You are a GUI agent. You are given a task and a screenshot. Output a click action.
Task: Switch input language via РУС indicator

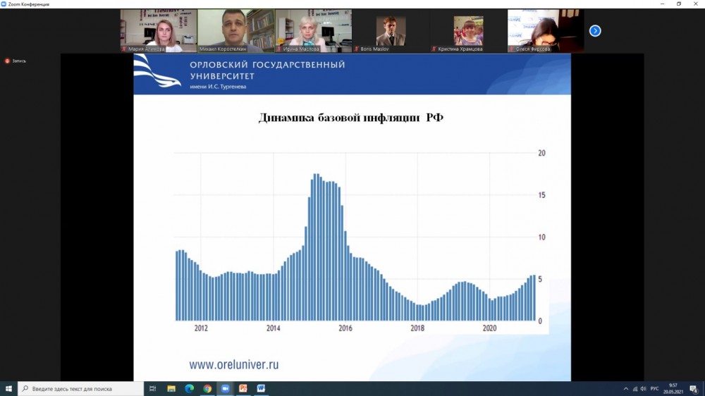[654, 388]
